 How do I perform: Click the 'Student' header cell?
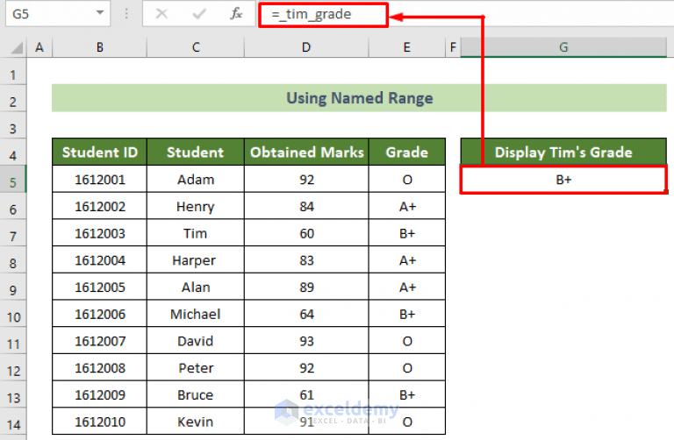tap(196, 152)
